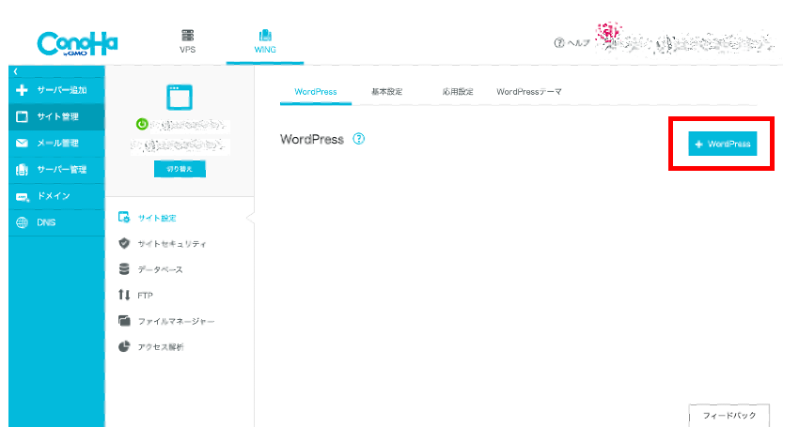The width and height of the screenshot is (799, 442).
Task: Open サーバー管理 in sidebar
Action: (x=56, y=169)
